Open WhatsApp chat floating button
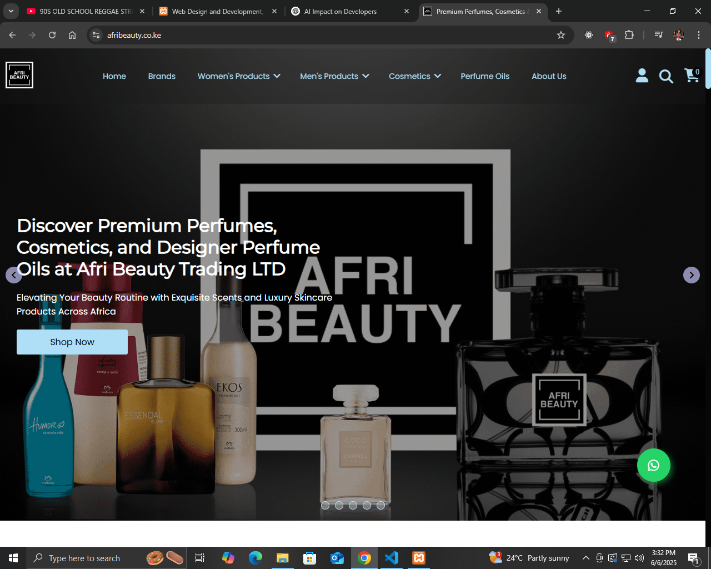 click(653, 465)
